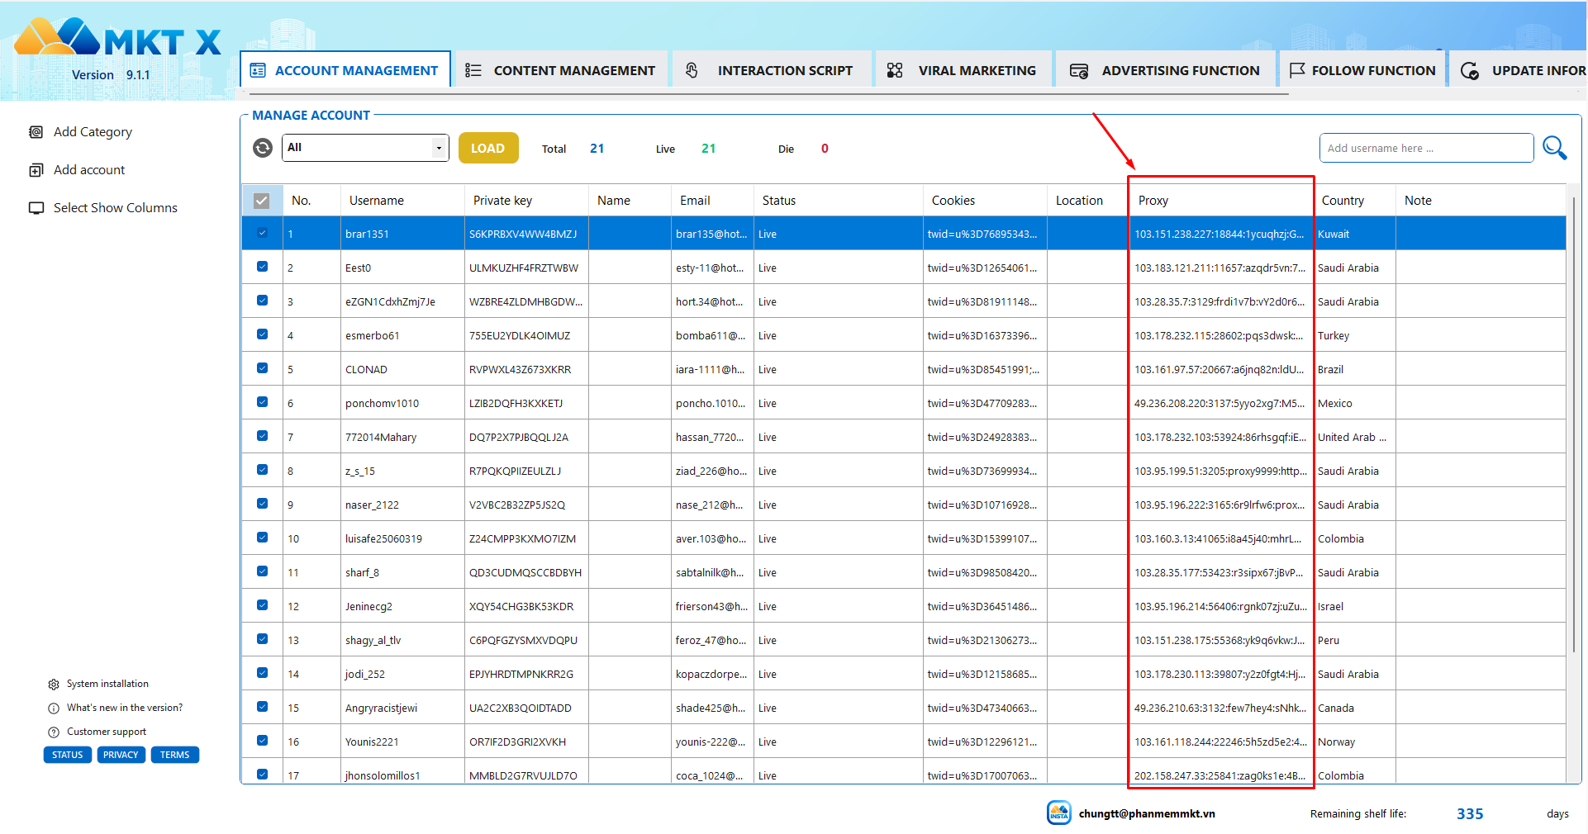The width and height of the screenshot is (1588, 834).
Task: Click the Interaction Script hand icon
Action: point(692,71)
